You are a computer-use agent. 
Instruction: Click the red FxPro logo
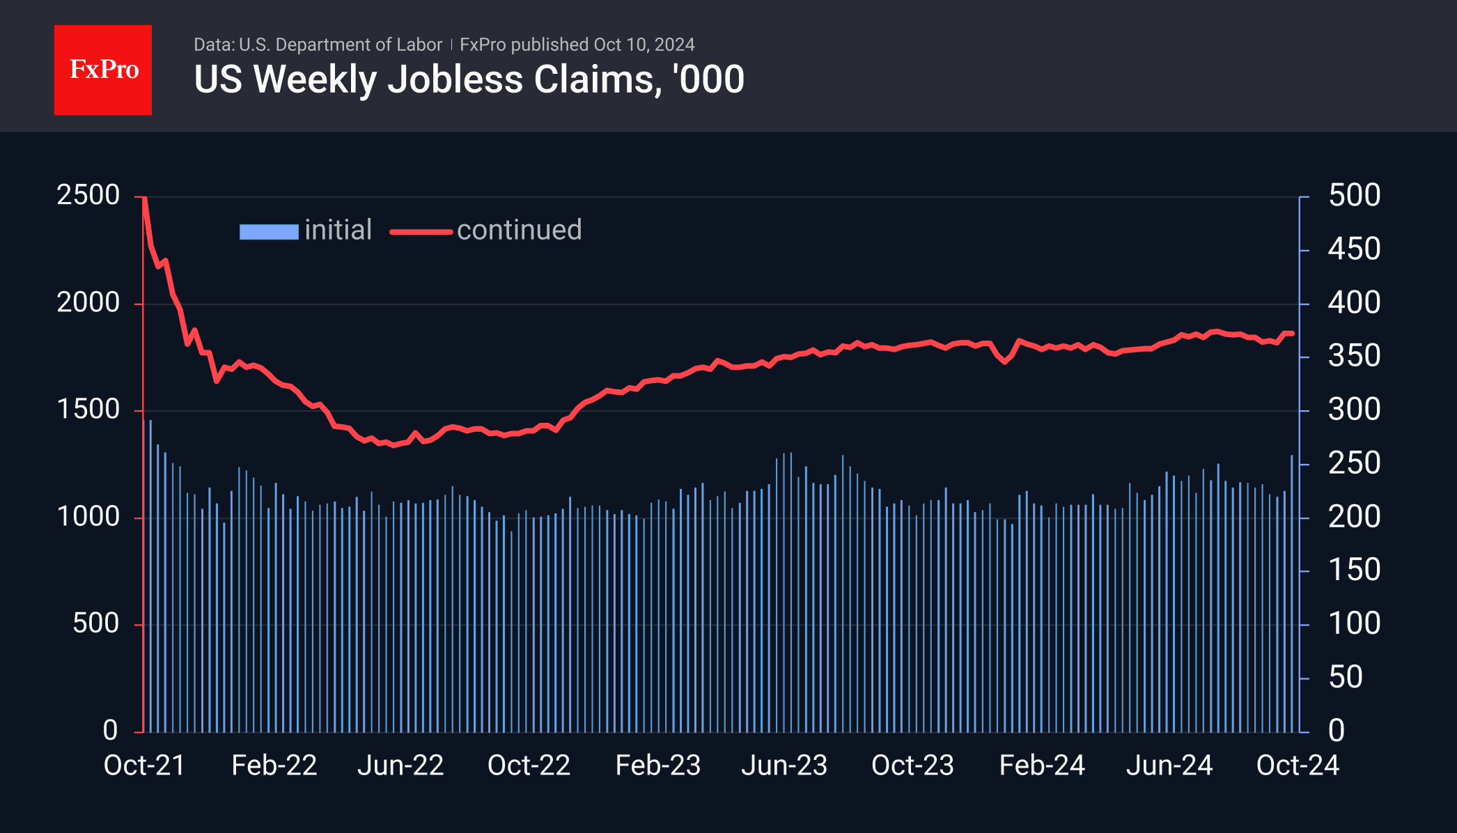(x=103, y=70)
